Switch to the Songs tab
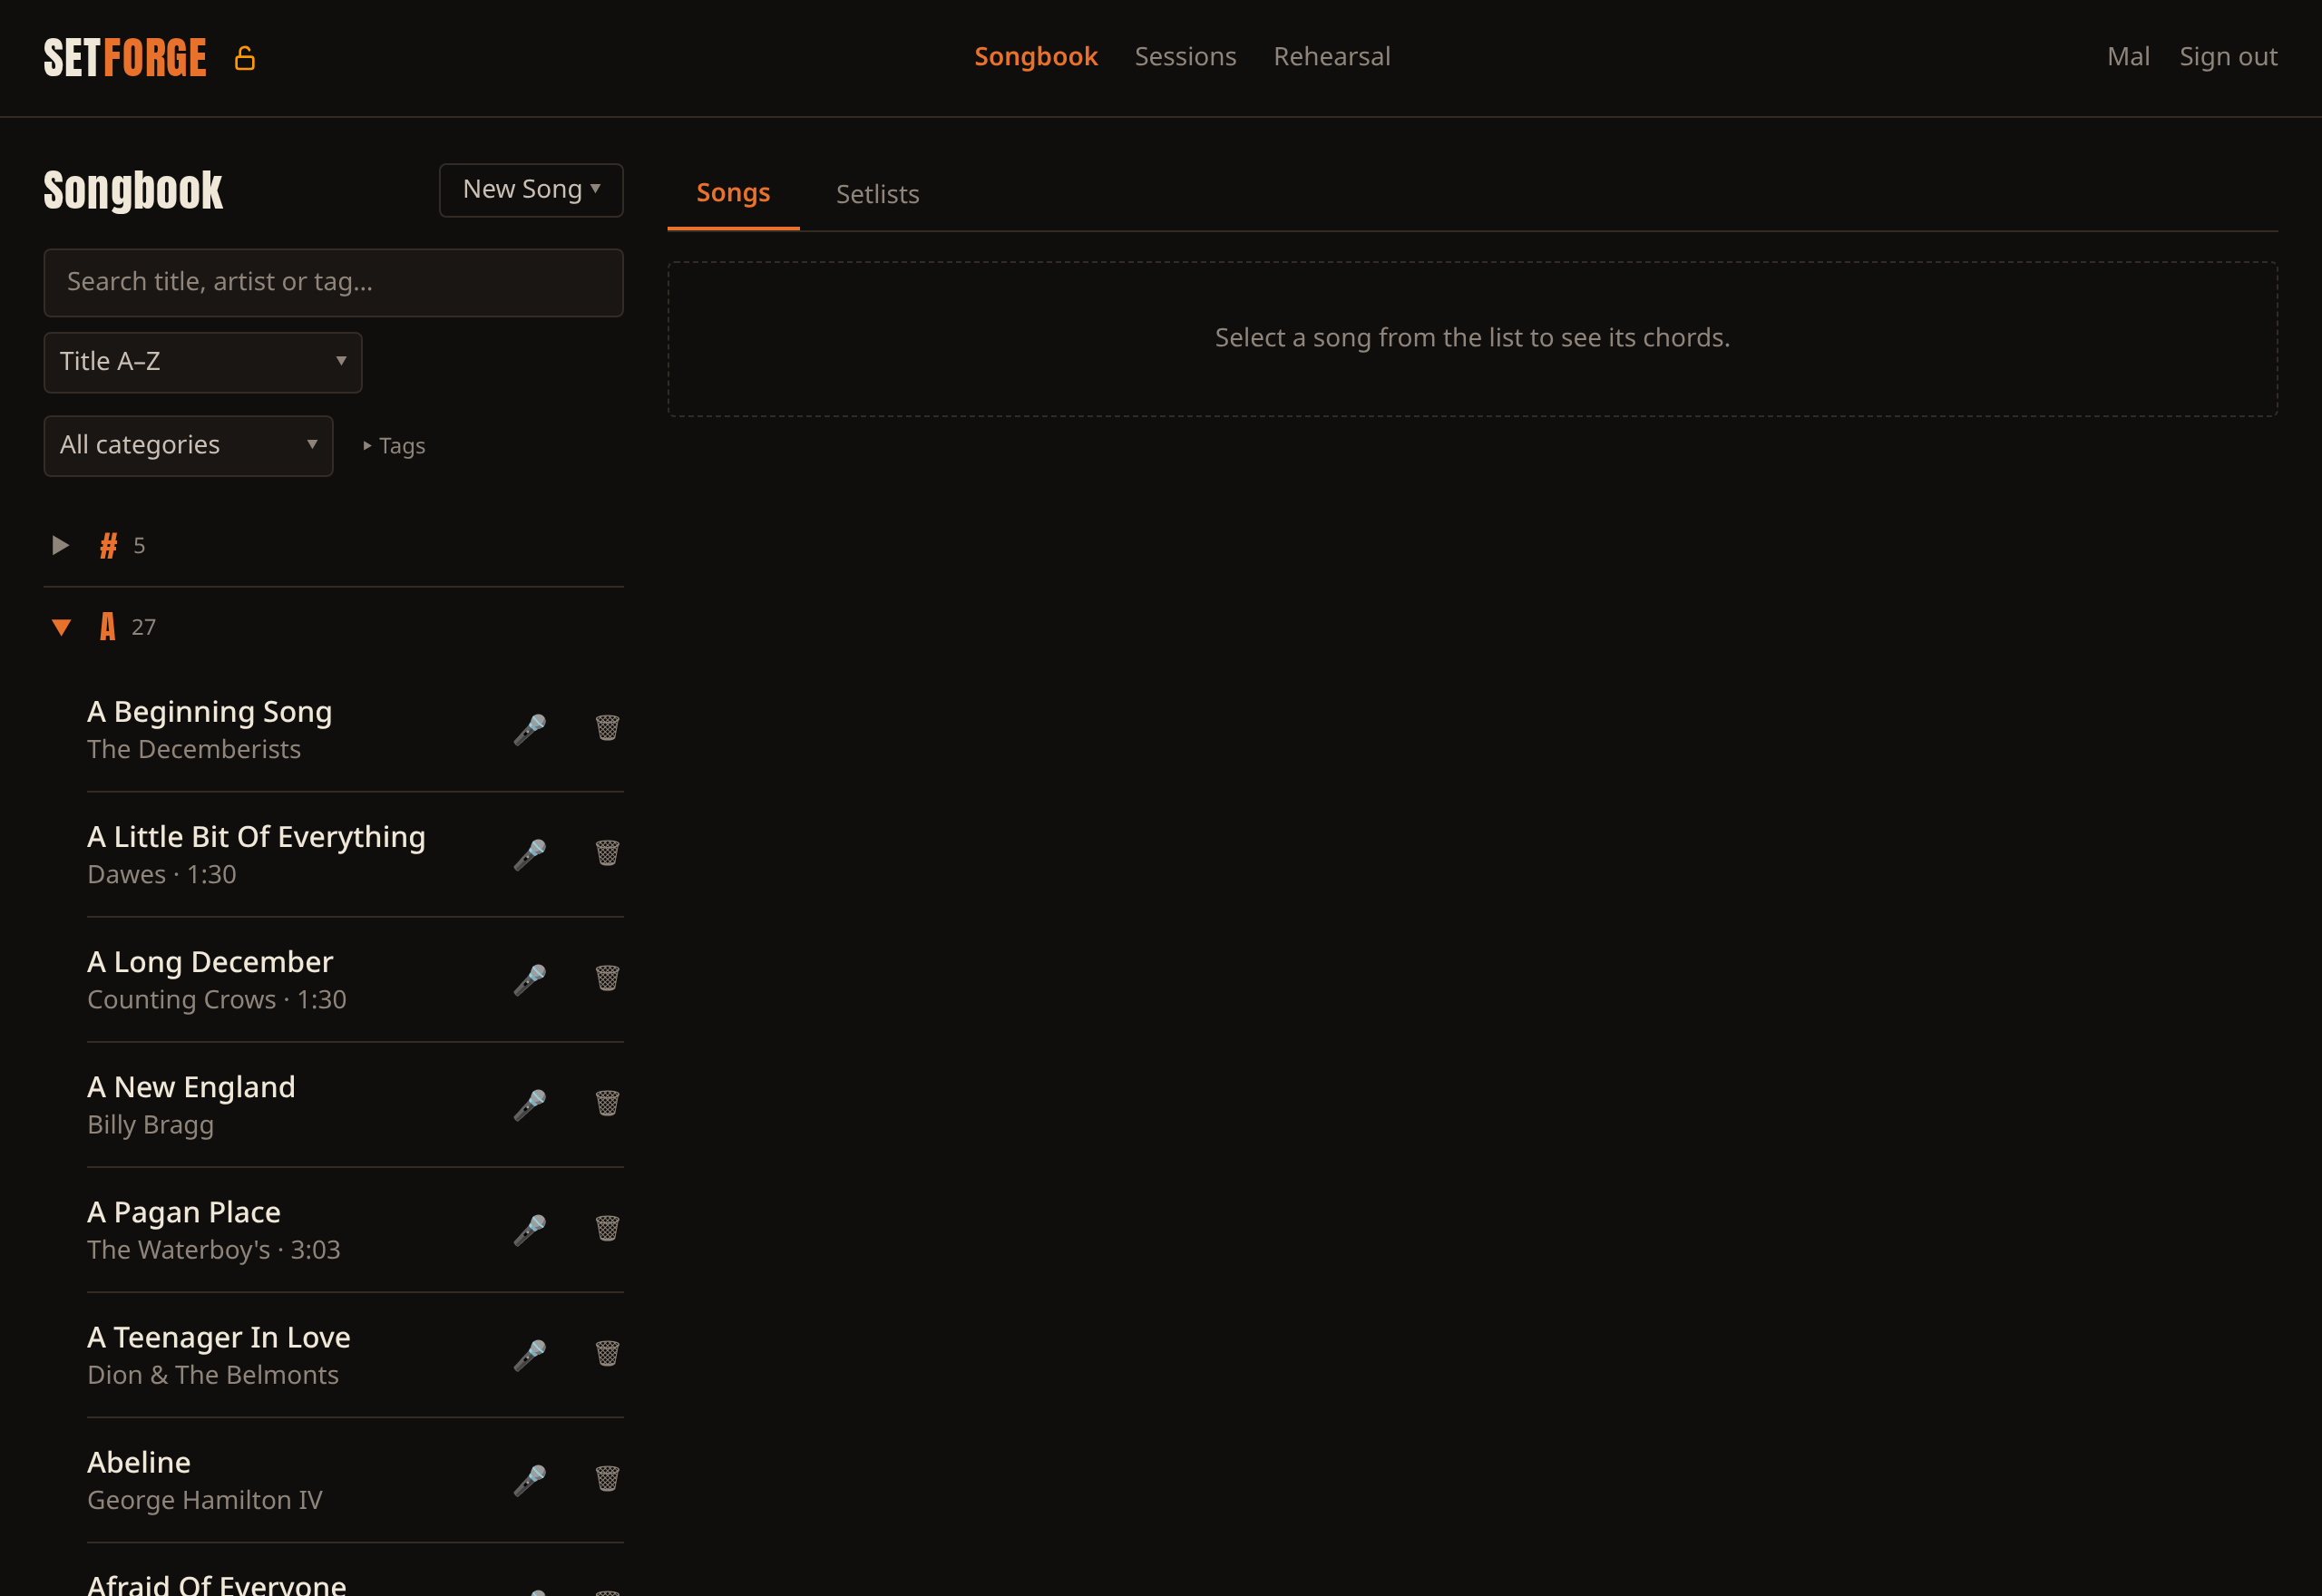Viewport: 2322px width, 1596px height. [733, 193]
